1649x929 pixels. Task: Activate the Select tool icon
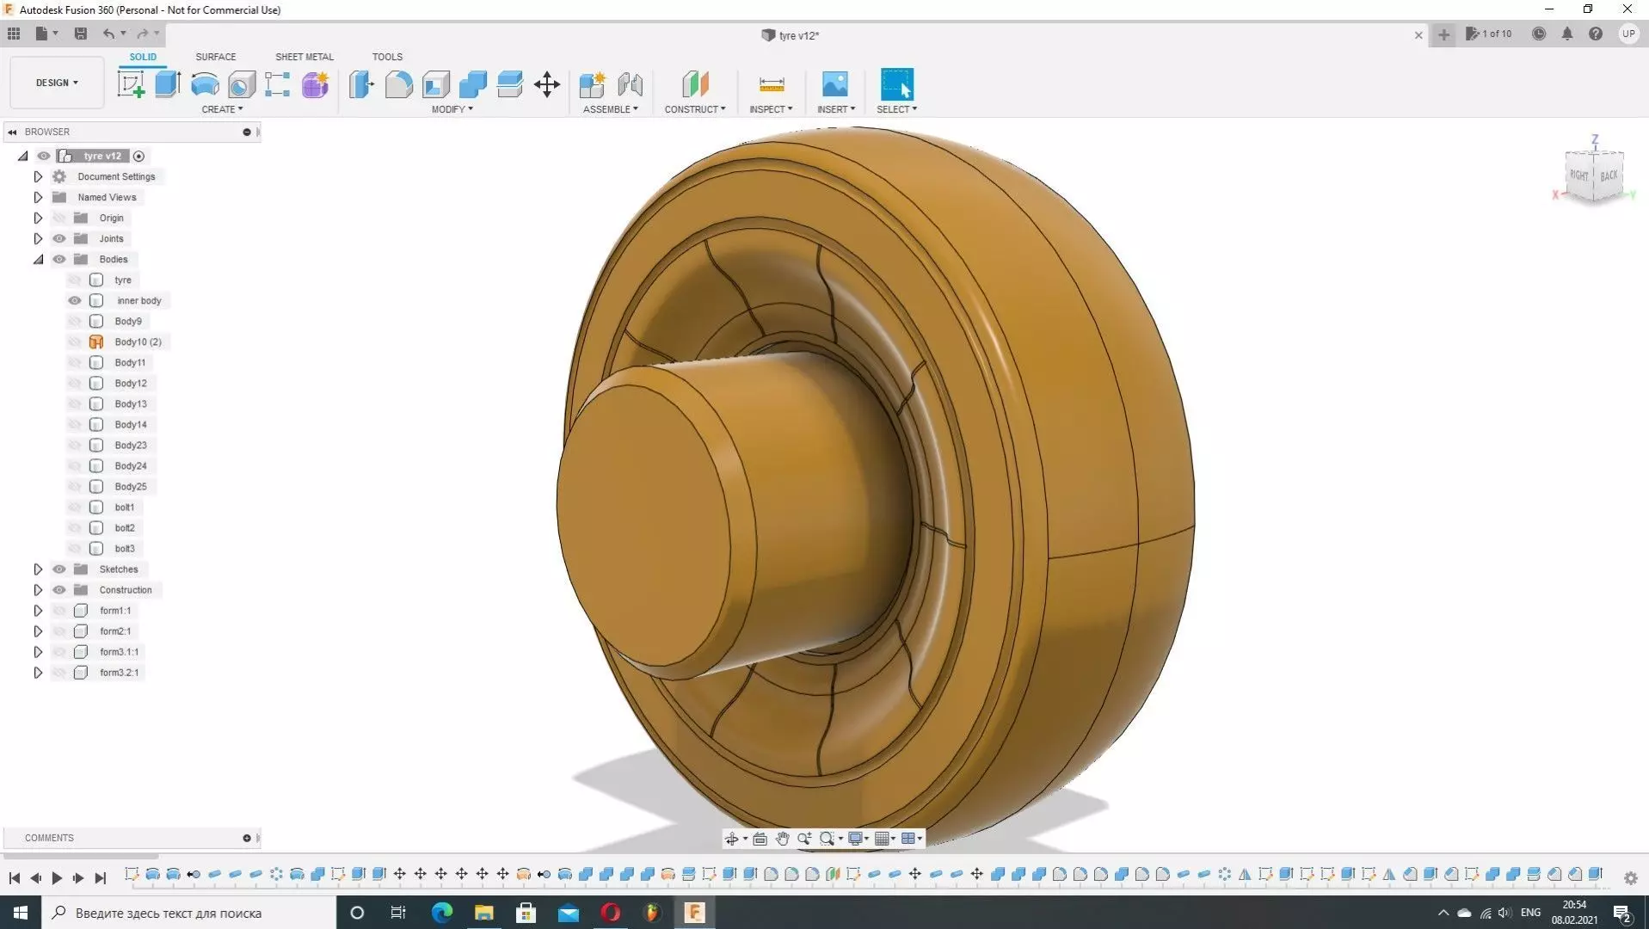pyautogui.click(x=896, y=84)
